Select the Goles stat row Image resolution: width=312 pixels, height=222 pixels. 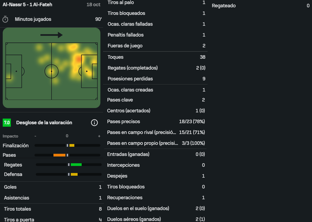point(52,187)
